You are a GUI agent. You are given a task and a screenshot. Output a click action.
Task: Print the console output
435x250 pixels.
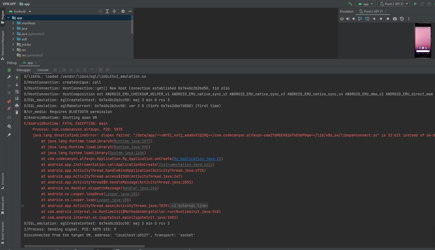17,106
